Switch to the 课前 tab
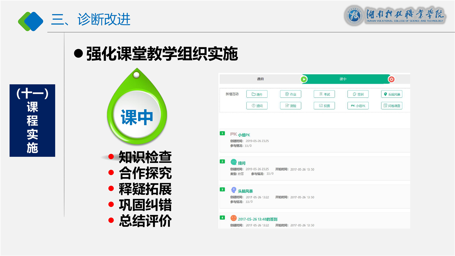The image size is (455, 256). 261,79
